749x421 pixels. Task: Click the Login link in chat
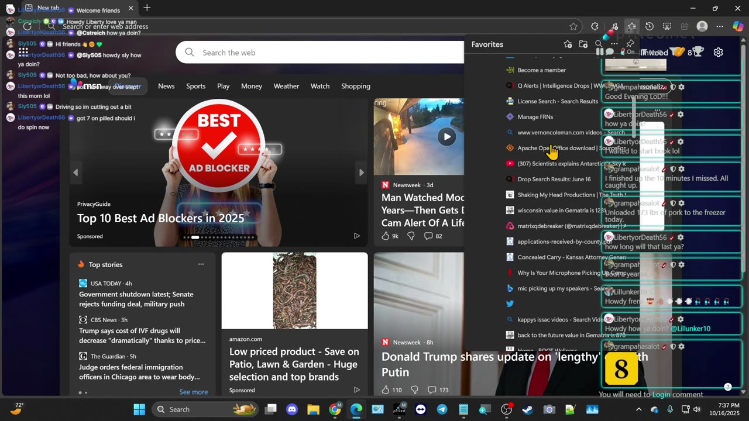tap(661, 395)
